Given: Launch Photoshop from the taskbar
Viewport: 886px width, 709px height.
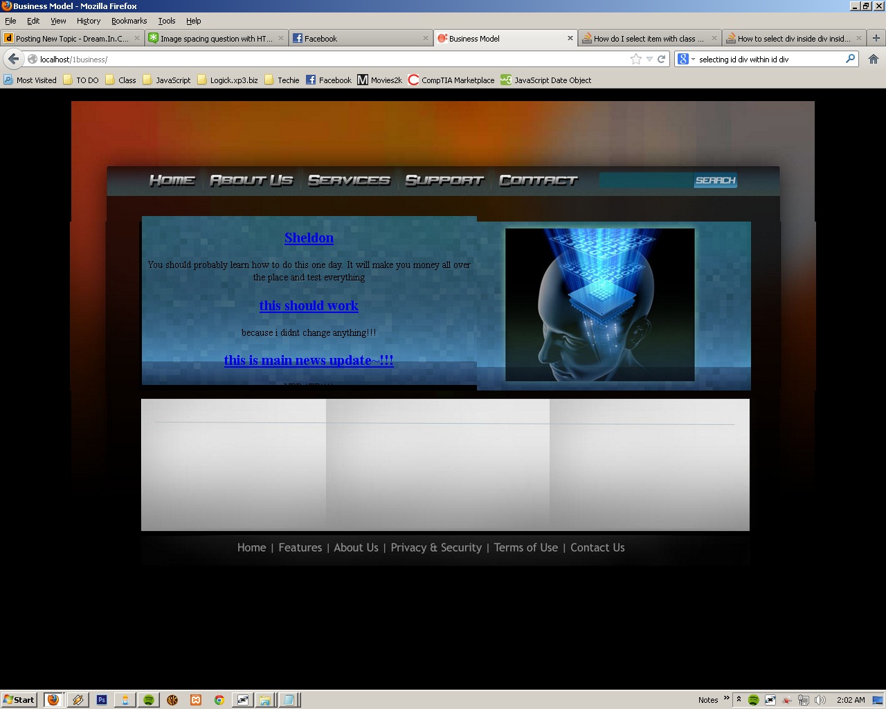Looking at the screenshot, I should click(102, 700).
